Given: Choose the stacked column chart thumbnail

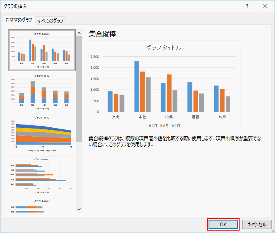Looking at the screenshot, I should point(42,92).
